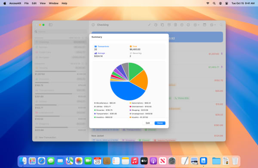This screenshot has width=258, height=168.
Task: Click the progress bar above $361.89
Action: pos(60,93)
